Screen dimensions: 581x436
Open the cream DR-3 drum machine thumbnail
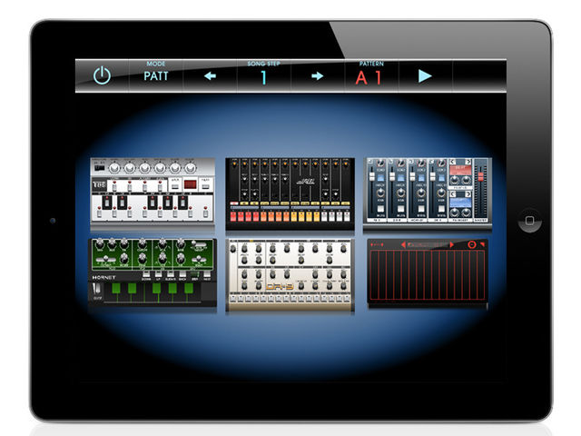290,274
